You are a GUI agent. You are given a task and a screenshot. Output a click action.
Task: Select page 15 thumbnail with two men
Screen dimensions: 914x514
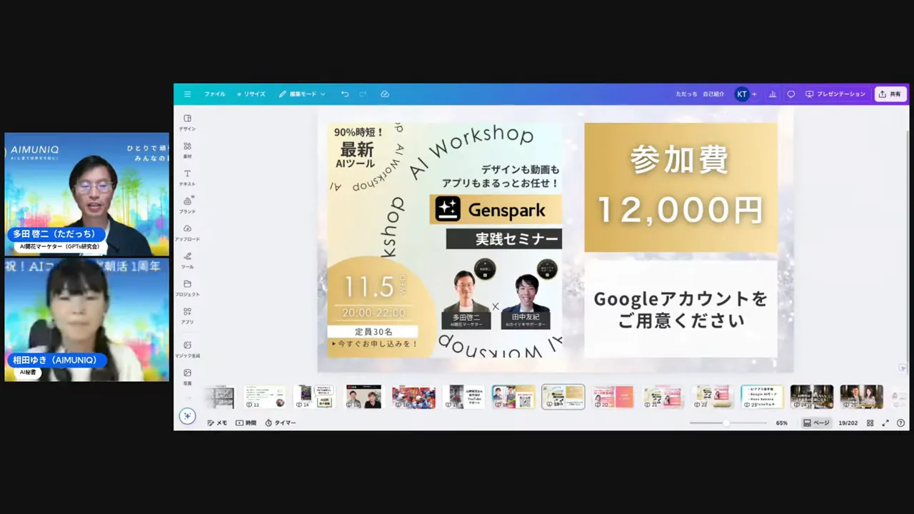coord(363,397)
